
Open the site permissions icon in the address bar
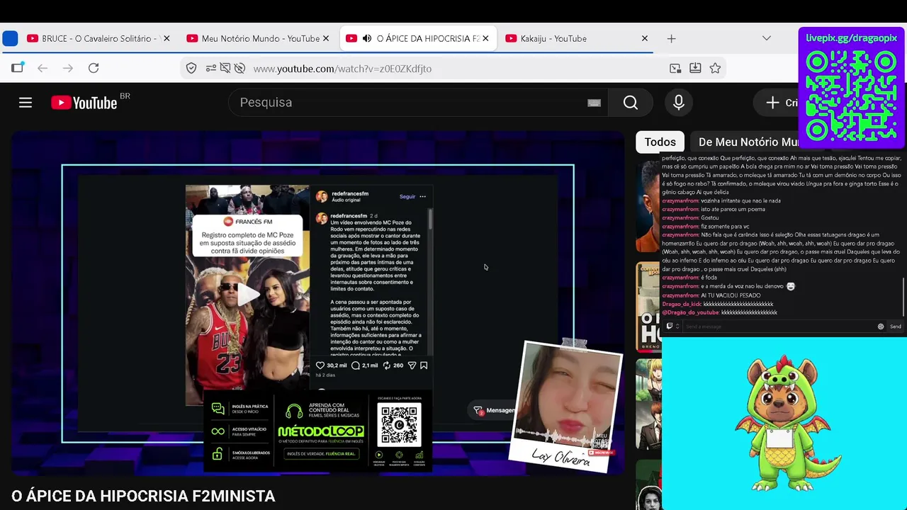(211, 68)
